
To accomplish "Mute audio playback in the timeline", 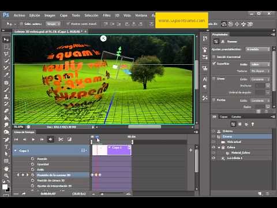I will pos(50,139).
